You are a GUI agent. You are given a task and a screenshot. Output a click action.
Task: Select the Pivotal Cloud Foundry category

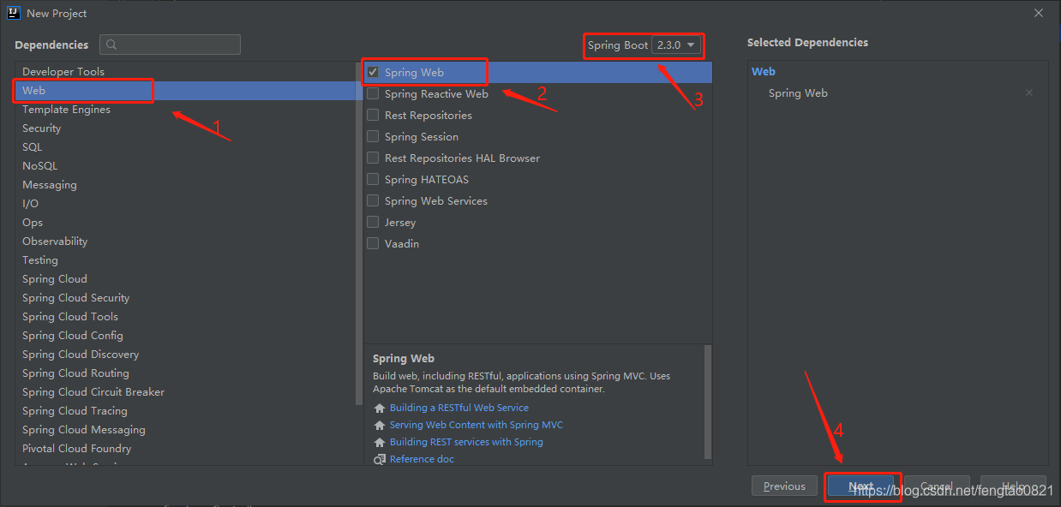pyautogui.click(x=185, y=449)
